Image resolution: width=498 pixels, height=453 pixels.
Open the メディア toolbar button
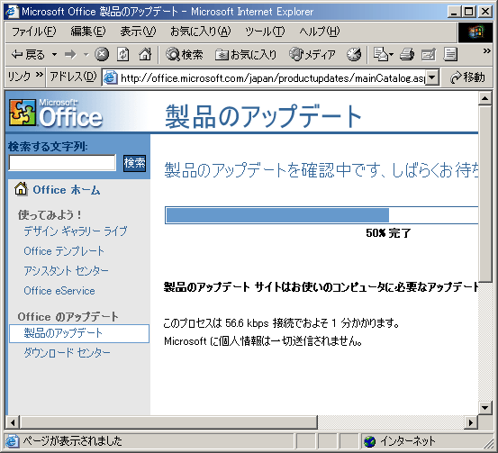(312, 55)
